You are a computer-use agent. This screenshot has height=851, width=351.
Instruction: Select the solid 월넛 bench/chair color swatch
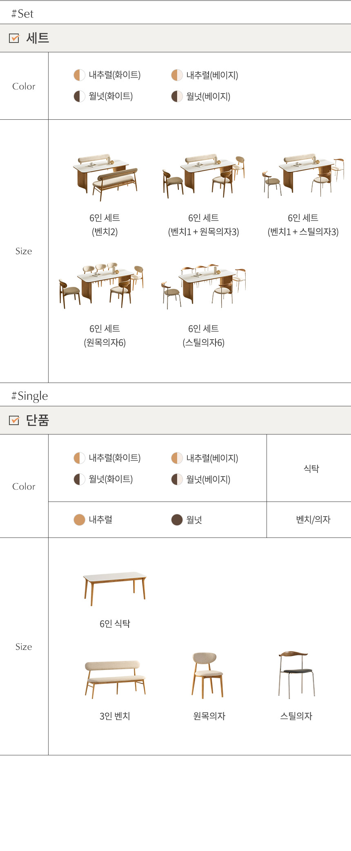click(177, 520)
